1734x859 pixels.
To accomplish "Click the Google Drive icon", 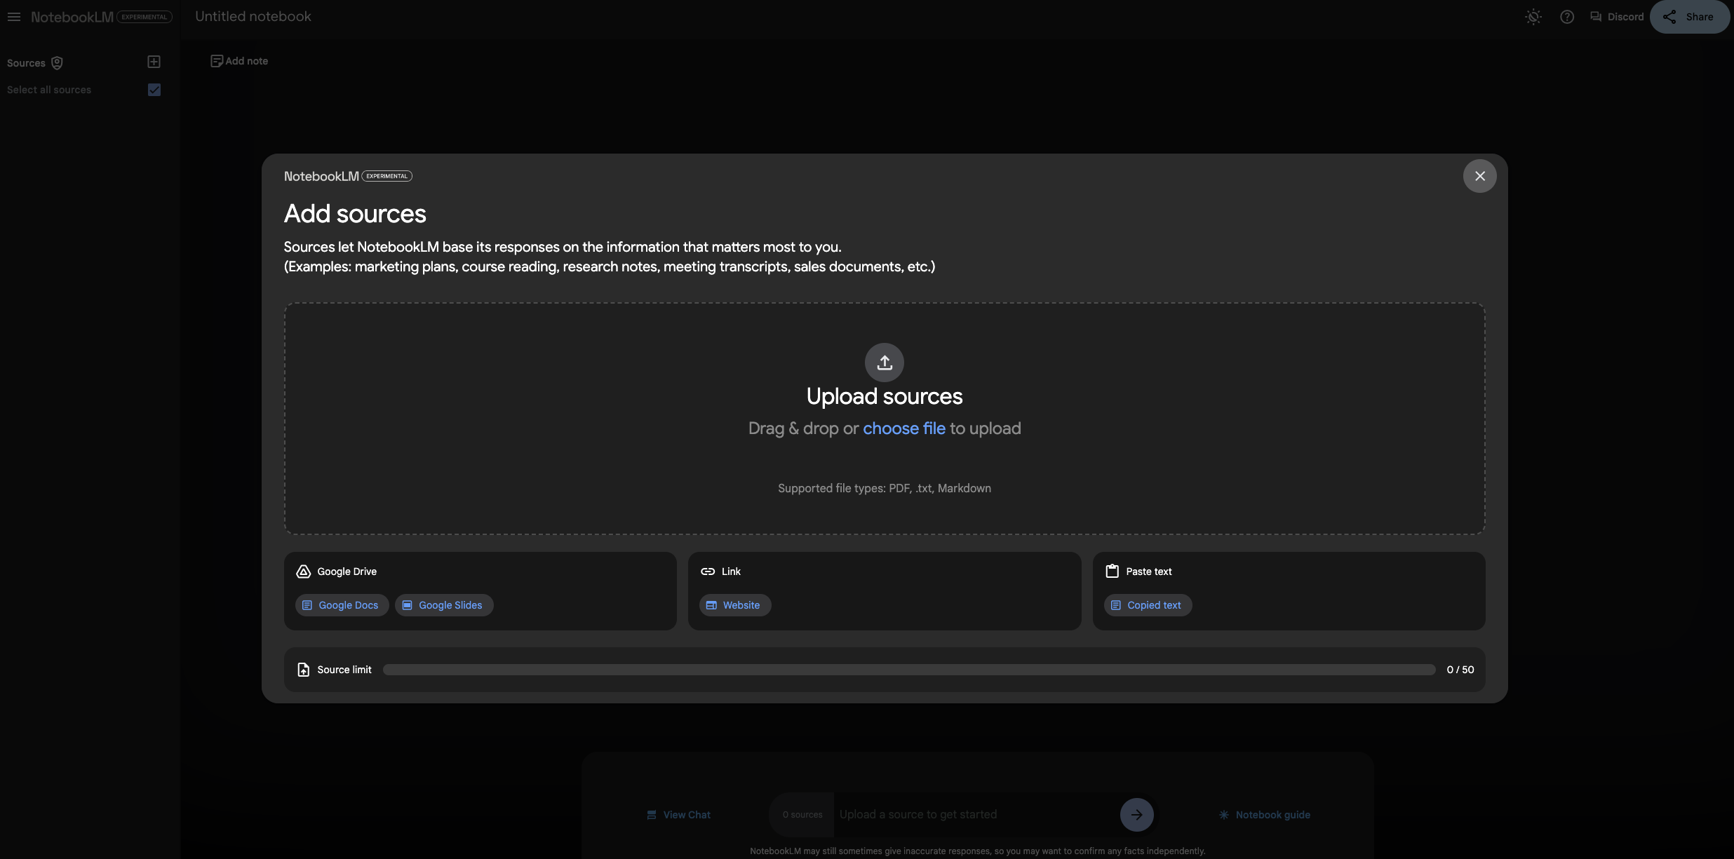I will [x=303, y=571].
